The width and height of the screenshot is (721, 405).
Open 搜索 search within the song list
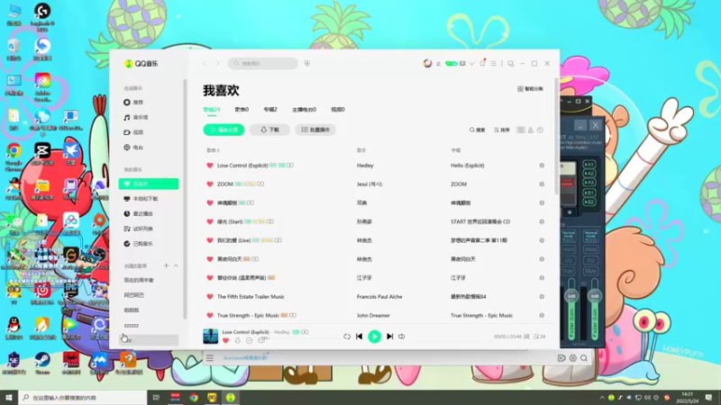coord(478,130)
